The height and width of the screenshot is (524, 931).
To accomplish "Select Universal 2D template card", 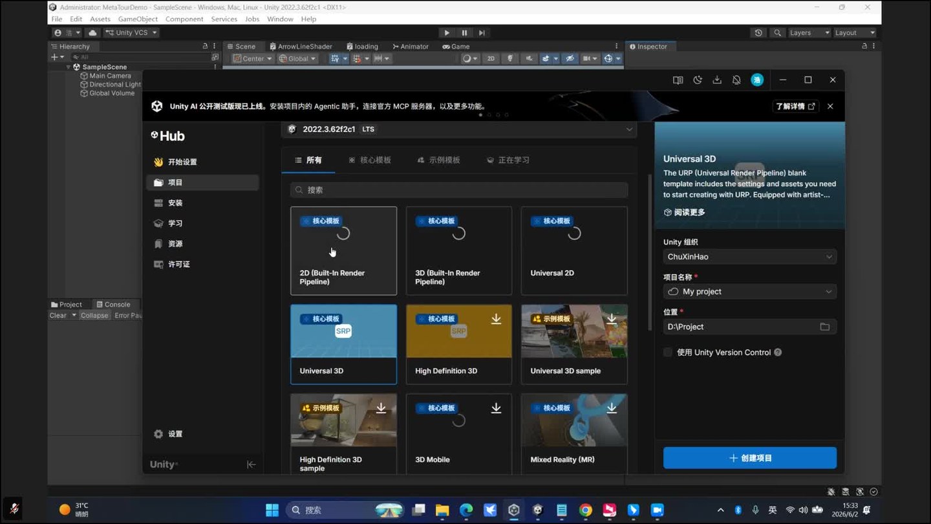I will click(x=574, y=251).
